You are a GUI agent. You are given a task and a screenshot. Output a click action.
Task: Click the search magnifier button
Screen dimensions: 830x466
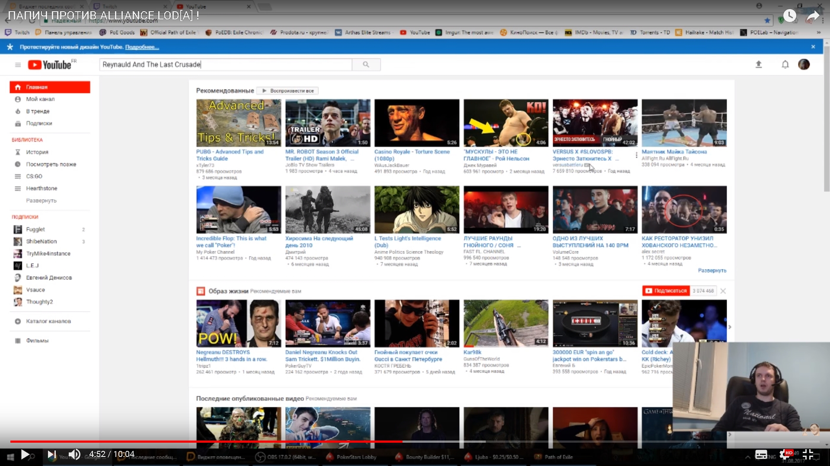[366, 65]
